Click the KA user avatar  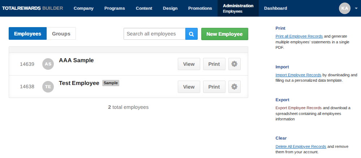(x=345, y=8)
